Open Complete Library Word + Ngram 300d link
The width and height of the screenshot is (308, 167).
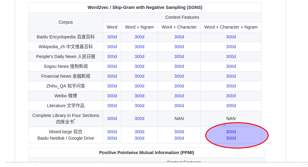139,118
